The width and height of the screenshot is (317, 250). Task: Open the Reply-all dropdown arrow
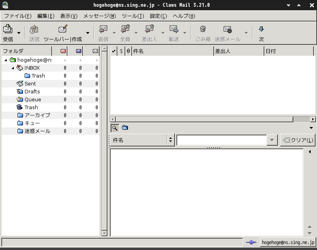136,33
